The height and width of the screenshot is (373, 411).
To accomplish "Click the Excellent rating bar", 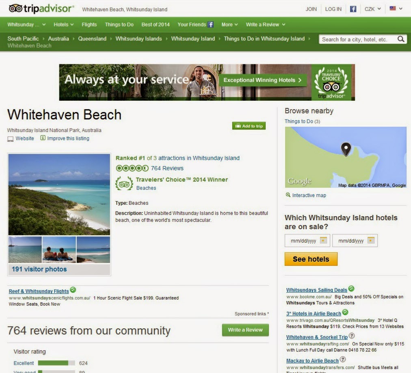I will coord(56,363).
